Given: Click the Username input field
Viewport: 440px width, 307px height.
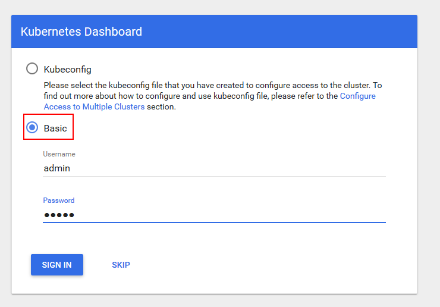Looking at the screenshot, I should tap(214, 168).
